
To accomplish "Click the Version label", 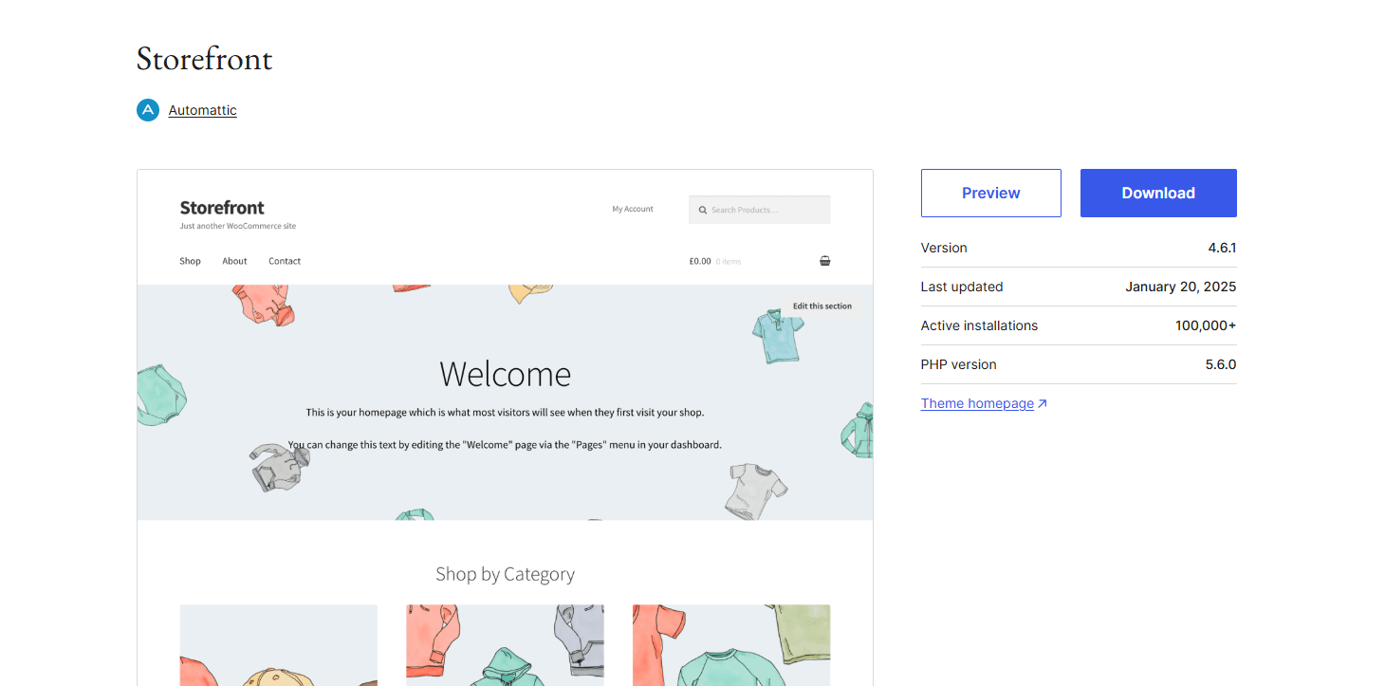I will pyautogui.click(x=944, y=248).
